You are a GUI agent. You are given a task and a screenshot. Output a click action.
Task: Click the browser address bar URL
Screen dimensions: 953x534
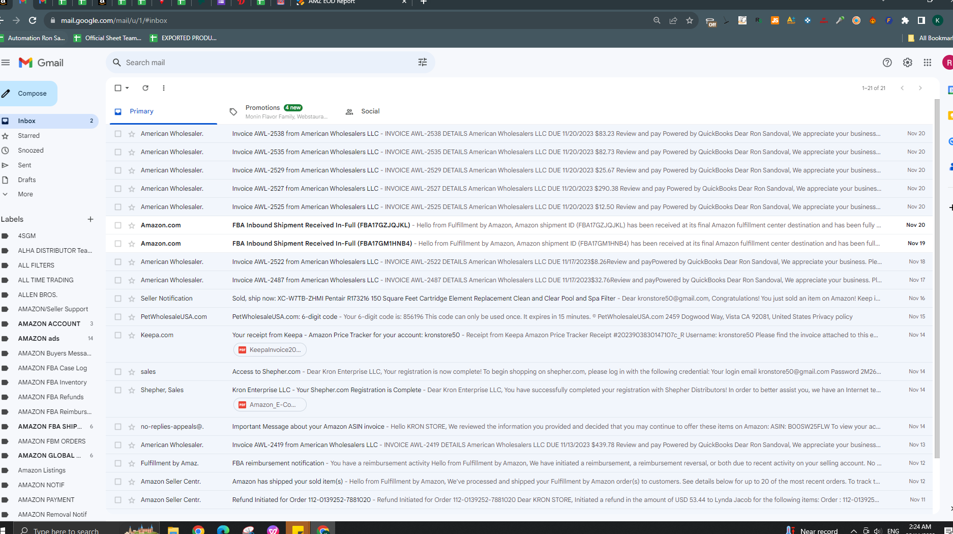point(114,20)
